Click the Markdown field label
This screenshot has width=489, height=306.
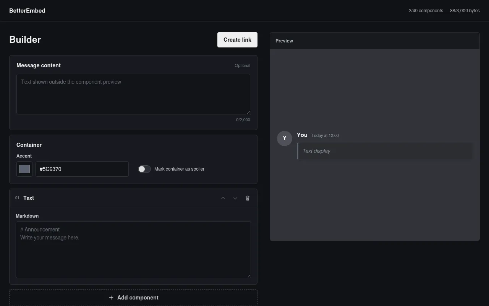click(27, 216)
